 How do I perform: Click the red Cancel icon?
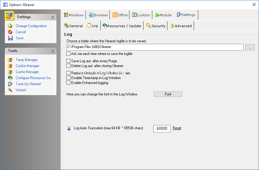click(10, 32)
